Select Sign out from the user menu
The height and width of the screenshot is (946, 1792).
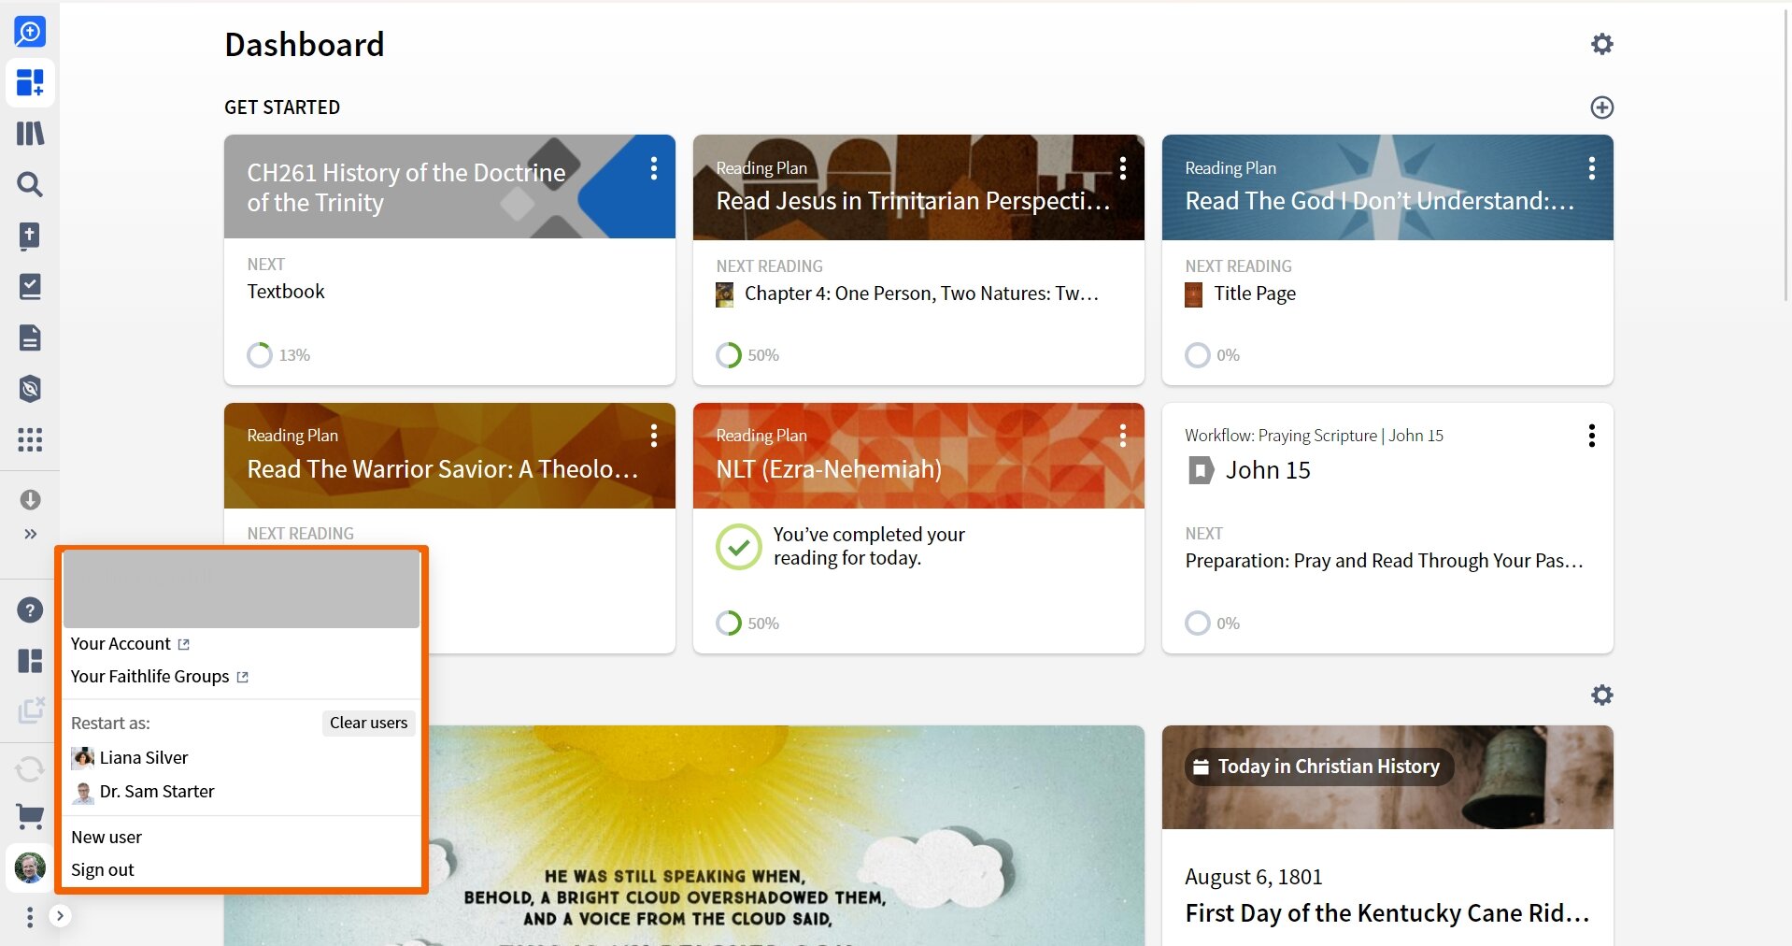click(103, 870)
